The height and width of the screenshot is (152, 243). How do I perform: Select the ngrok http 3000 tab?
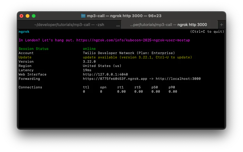click(169, 25)
